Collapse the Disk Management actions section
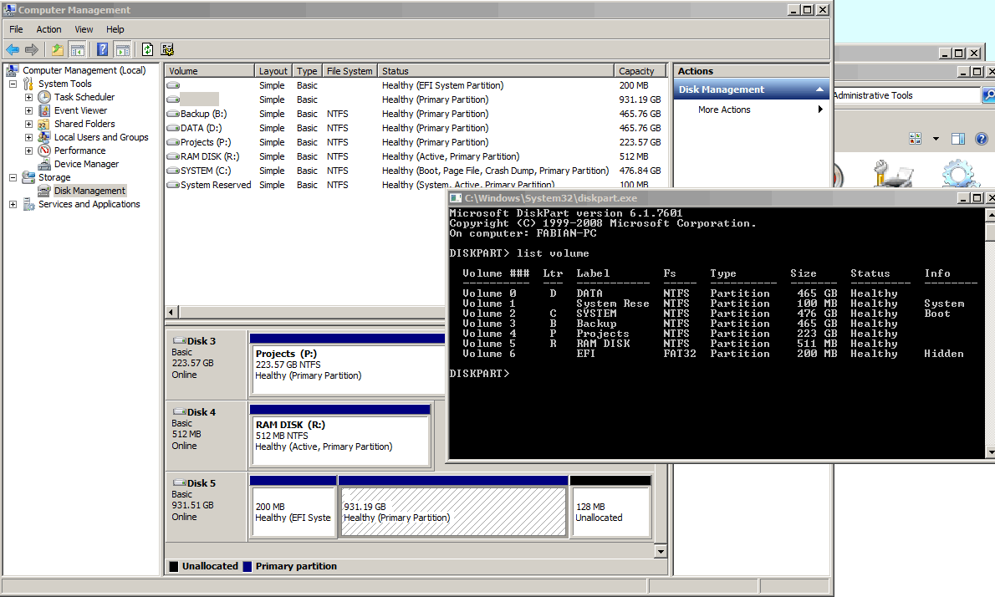 [819, 89]
